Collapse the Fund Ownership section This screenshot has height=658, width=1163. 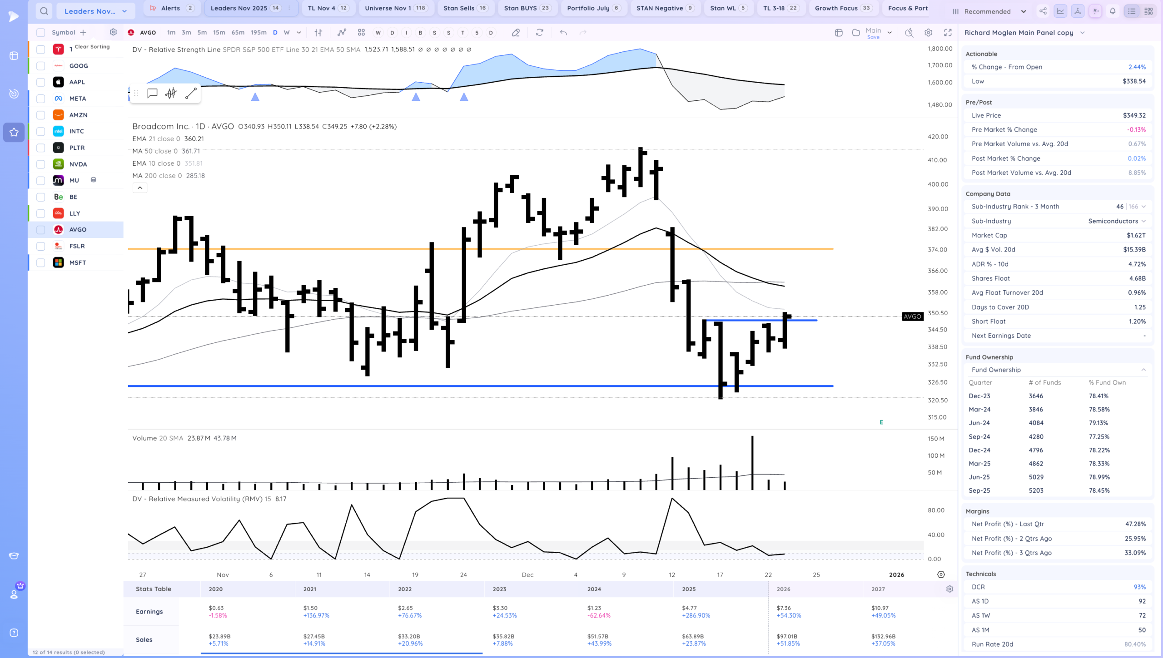pyautogui.click(x=1143, y=370)
